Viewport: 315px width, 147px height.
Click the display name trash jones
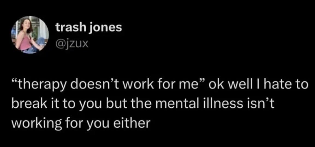pyautogui.click(x=88, y=27)
